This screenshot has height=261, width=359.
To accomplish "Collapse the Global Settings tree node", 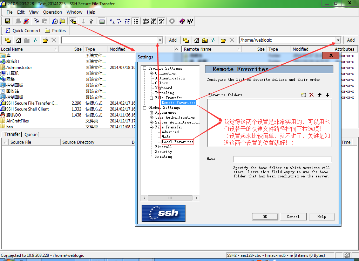I will 145,108.
